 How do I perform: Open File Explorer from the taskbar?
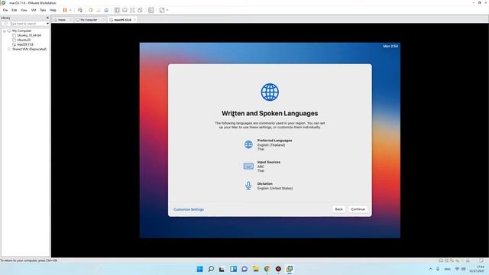click(x=256, y=269)
